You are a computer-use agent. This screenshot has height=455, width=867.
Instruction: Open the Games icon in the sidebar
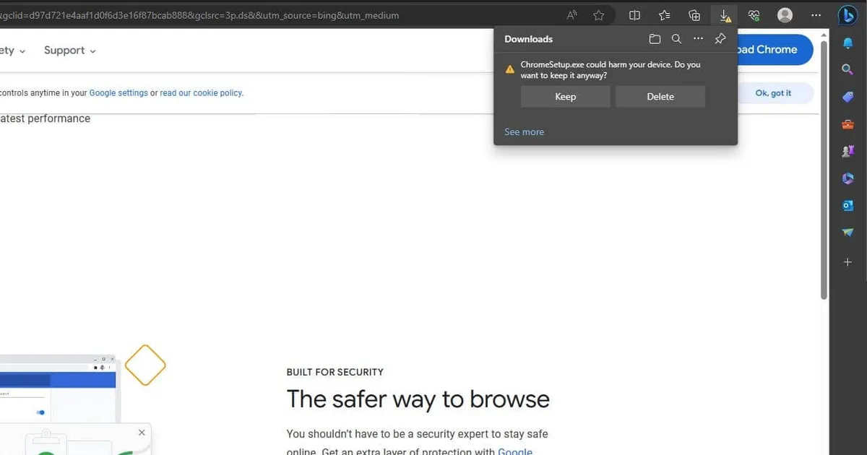[847, 151]
